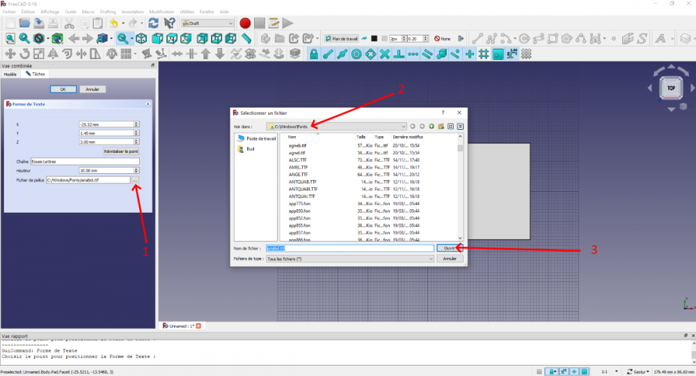Create new folder in file dialog

coord(441,126)
